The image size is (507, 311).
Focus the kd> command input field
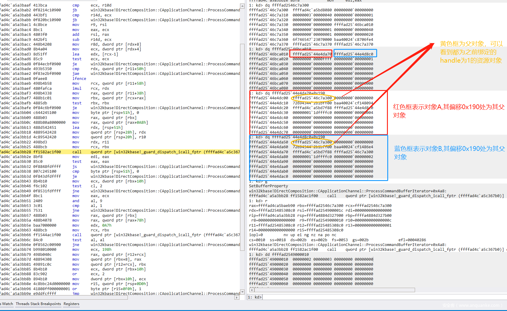(x=382, y=297)
